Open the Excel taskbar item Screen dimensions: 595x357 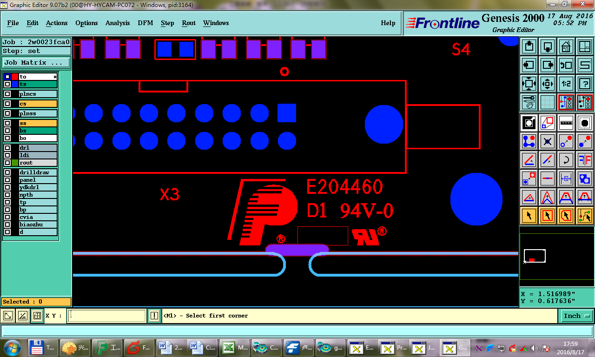[235, 347]
